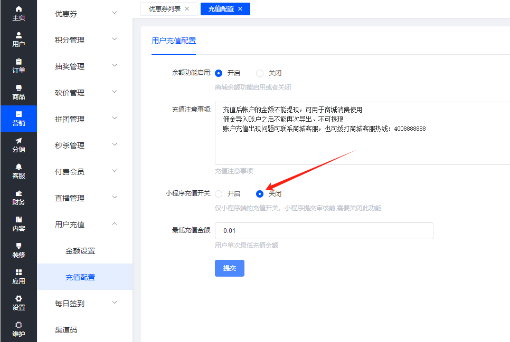
Task: Click the hint text 用户单次最低充值金额
Action: click(x=247, y=245)
